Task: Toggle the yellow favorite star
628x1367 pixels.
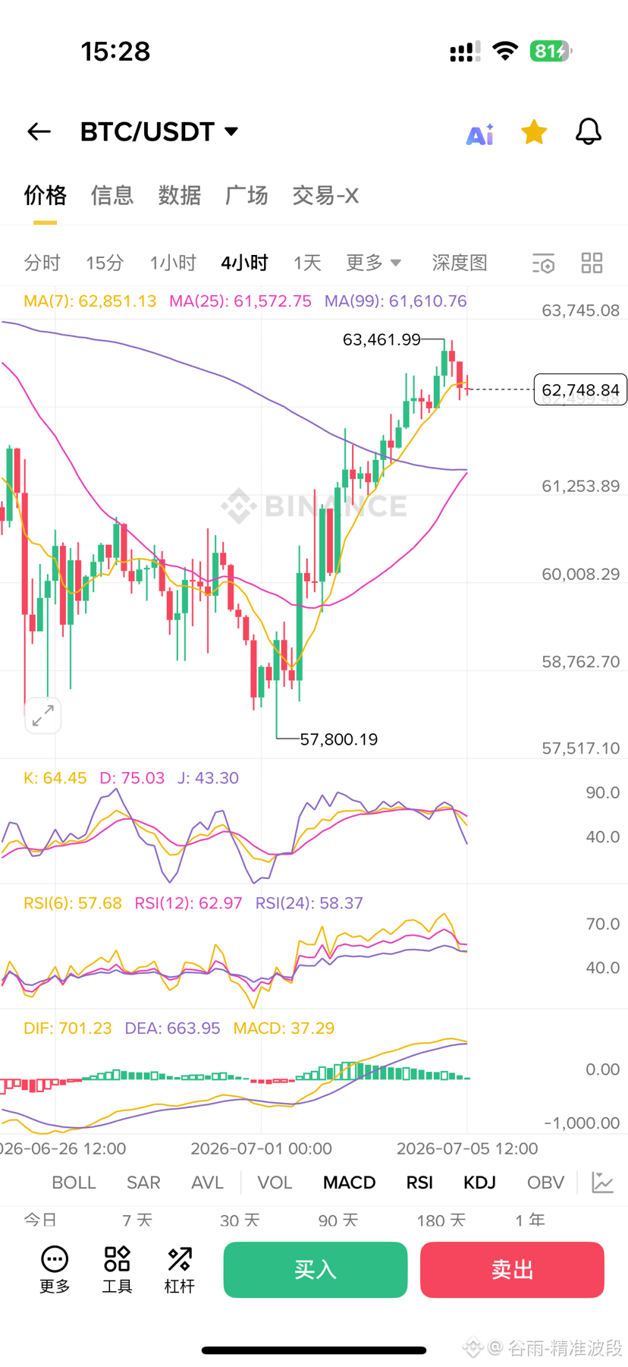Action: (534, 132)
